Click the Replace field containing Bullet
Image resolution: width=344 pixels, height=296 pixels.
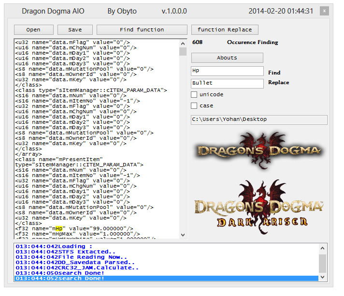coord(227,83)
